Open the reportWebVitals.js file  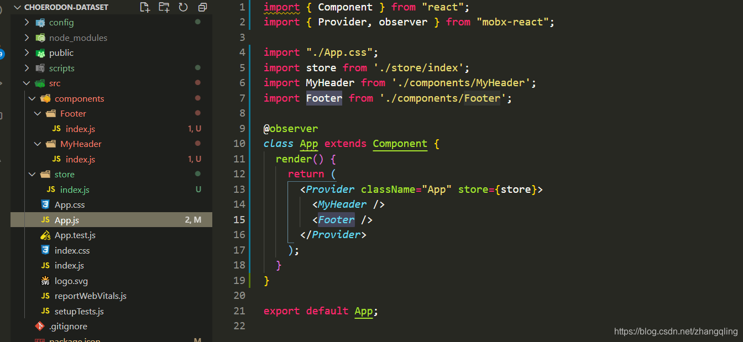click(x=91, y=296)
